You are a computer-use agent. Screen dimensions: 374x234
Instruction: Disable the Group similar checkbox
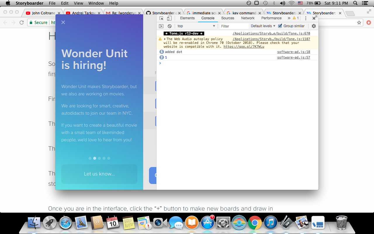280,26
